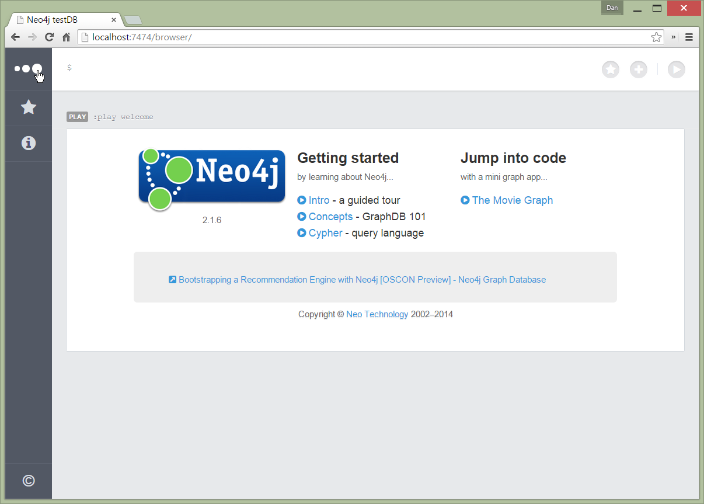Click the play icon beside The Movie Graph

(x=465, y=200)
